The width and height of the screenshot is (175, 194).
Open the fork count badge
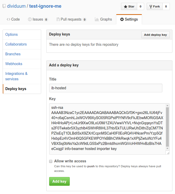click(166, 6)
